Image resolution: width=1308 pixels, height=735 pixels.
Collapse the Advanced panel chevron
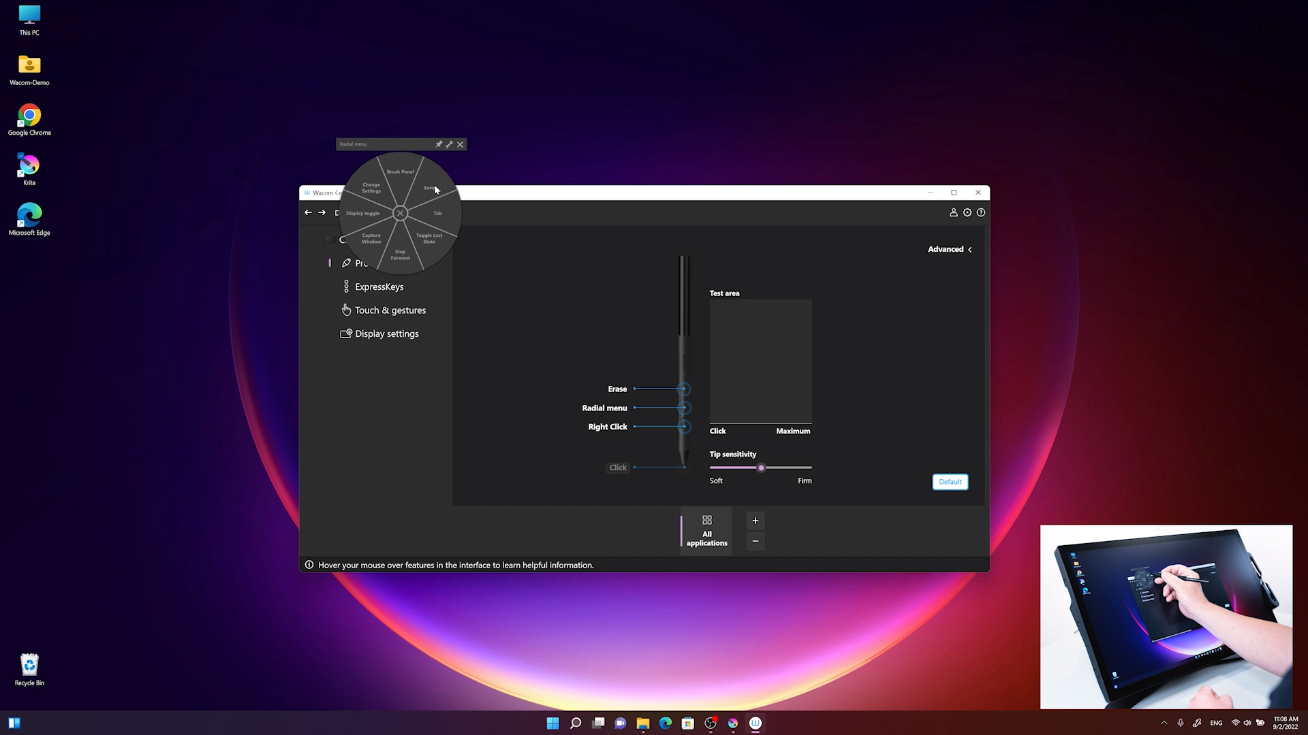(969, 250)
